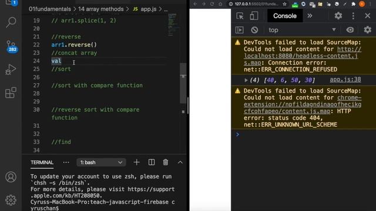Split the terminal panel
The height and width of the screenshot is (211, 376).
pyautogui.click(x=152, y=162)
